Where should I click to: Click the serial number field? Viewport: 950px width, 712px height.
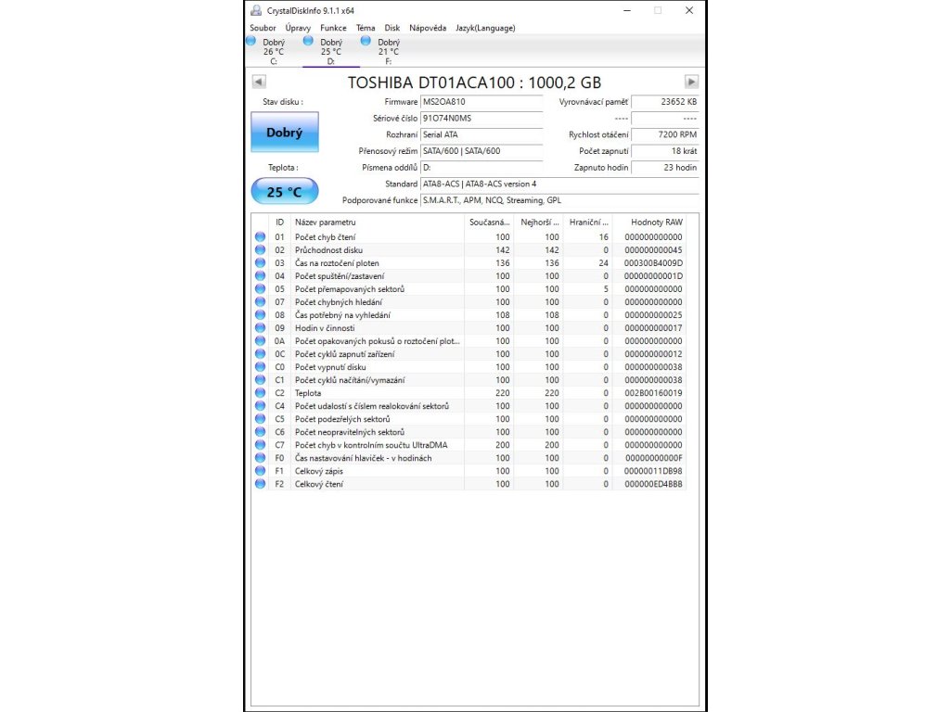[481, 119]
